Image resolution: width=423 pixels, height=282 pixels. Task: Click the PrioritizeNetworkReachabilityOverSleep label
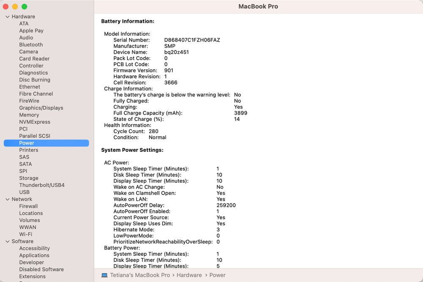pyautogui.click(x=163, y=242)
